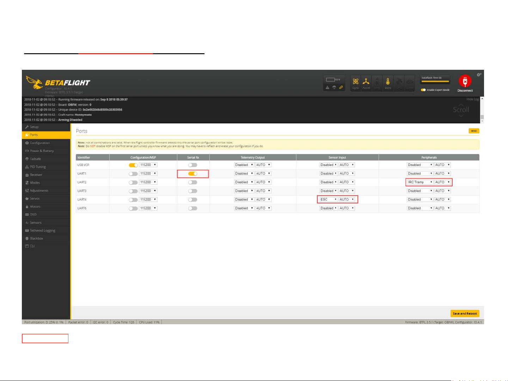Click log scrollbar up arrow

pyautogui.click(x=482, y=99)
